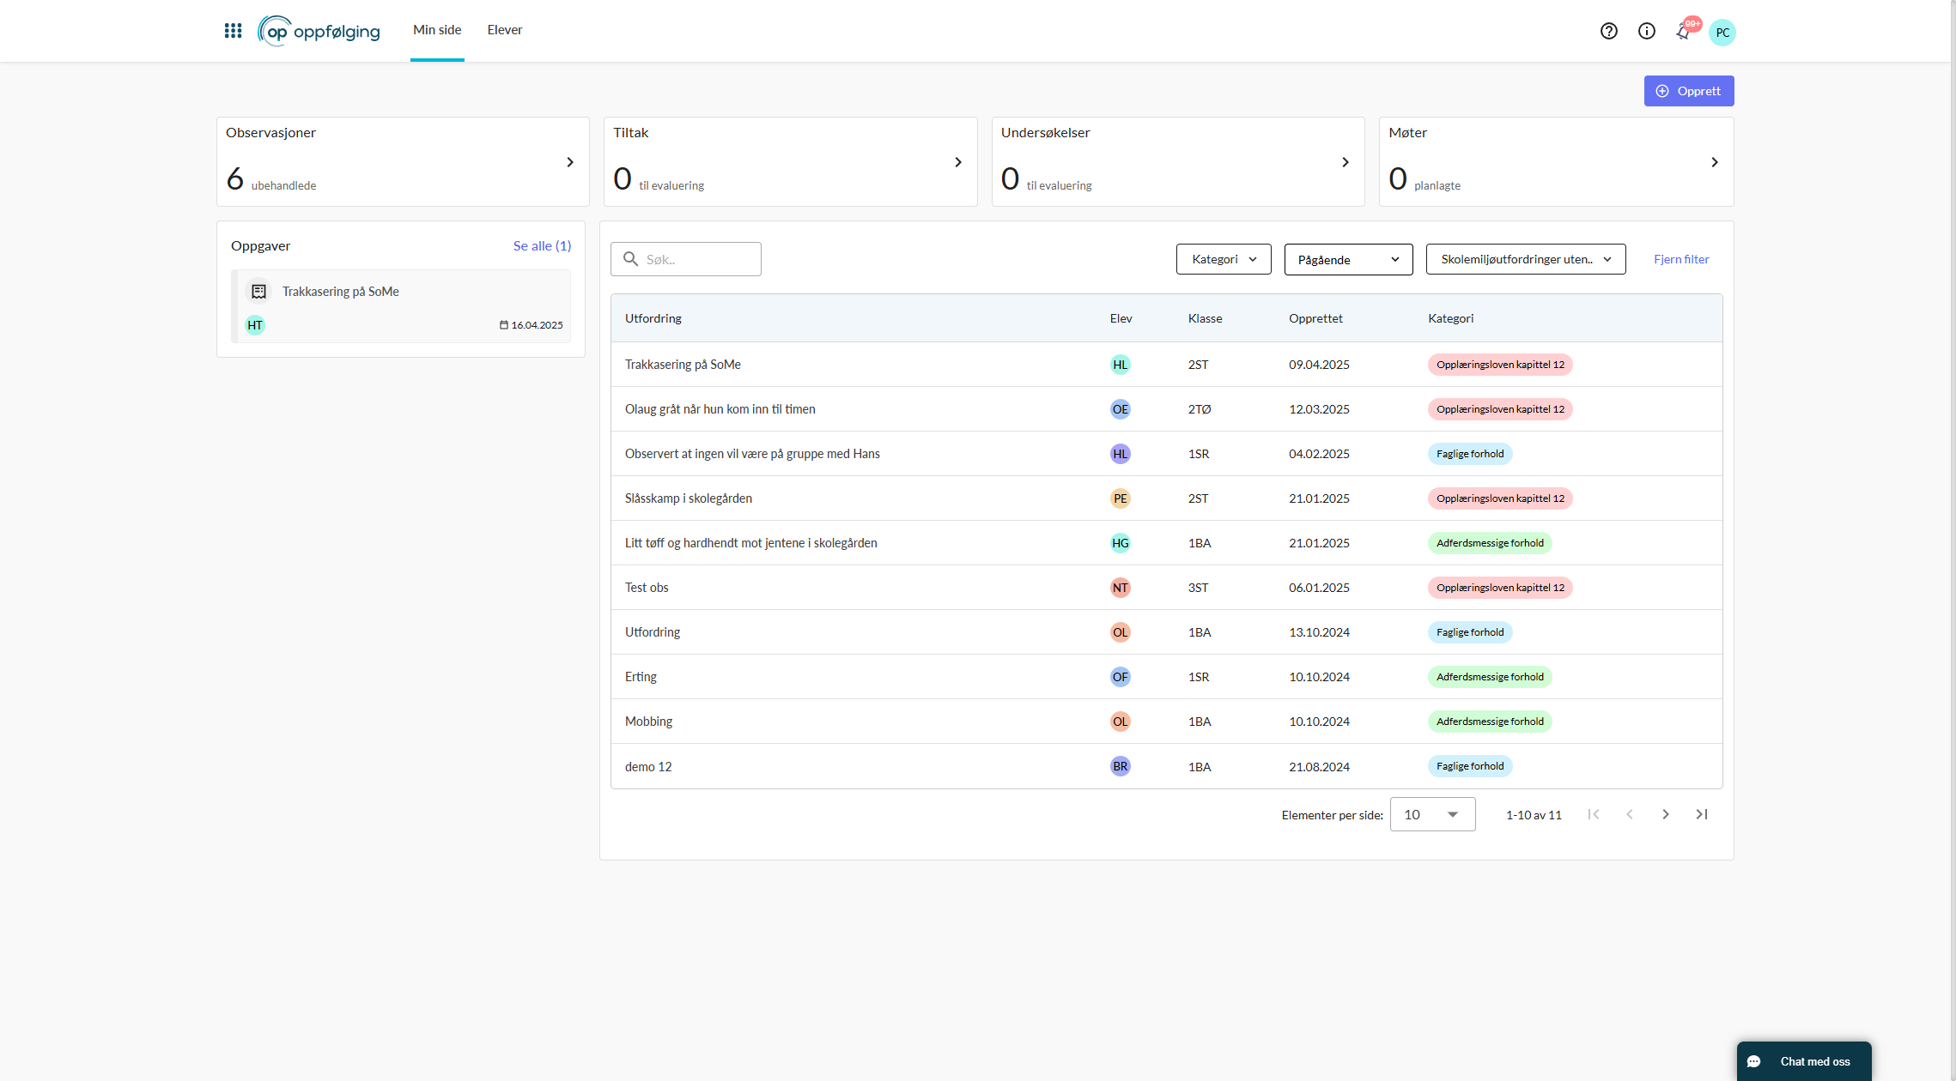Open the elements per page selector
The image size is (1956, 1081).
pos(1431,814)
